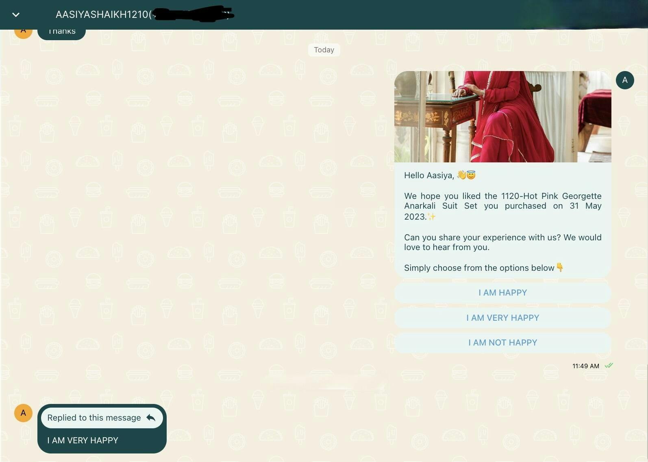Click the yellow avatar beside the reply bubble

[23, 413]
